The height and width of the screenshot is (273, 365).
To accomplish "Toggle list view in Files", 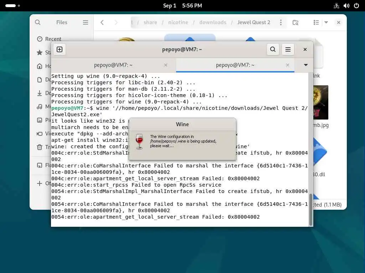I will pos(316,22).
